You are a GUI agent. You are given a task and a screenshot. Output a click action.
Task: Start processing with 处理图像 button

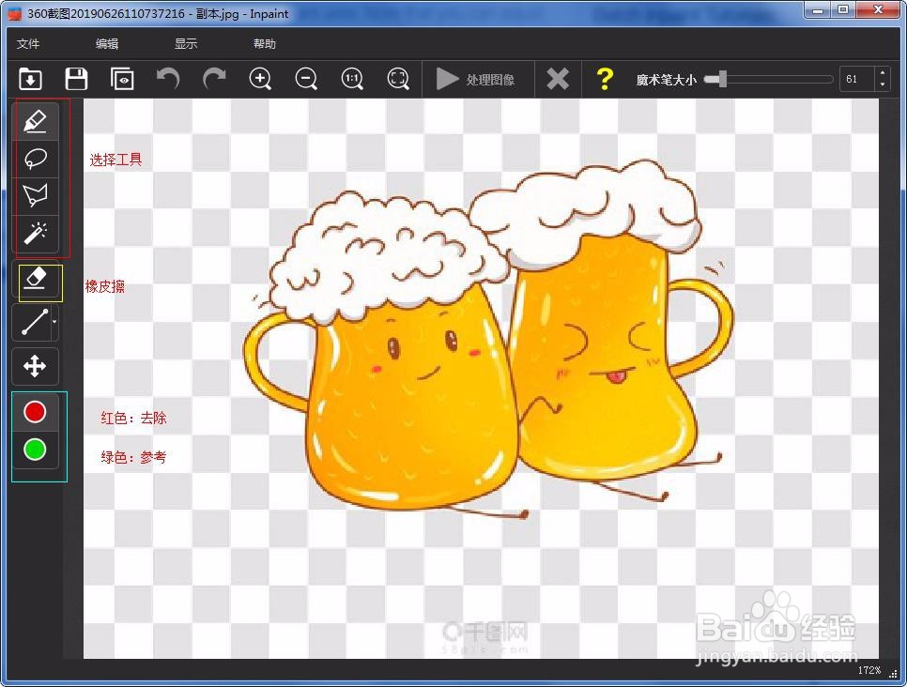(x=484, y=79)
